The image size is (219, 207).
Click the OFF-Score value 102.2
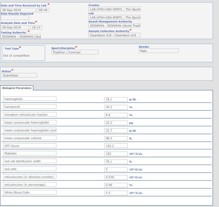click(x=116, y=146)
